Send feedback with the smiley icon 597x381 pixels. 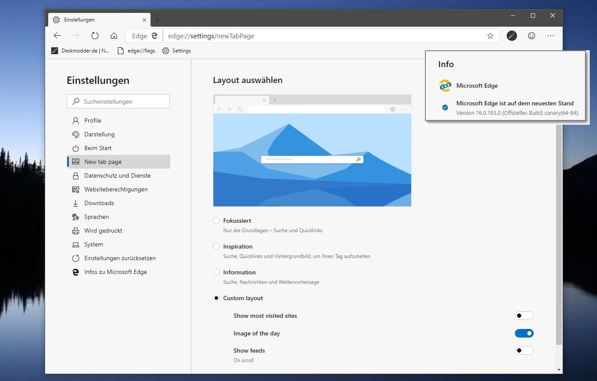[x=532, y=36]
